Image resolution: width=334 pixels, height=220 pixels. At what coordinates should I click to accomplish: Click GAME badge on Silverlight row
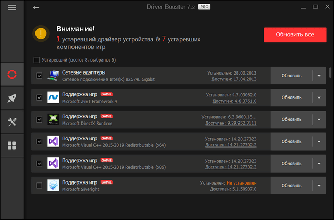[106, 182]
